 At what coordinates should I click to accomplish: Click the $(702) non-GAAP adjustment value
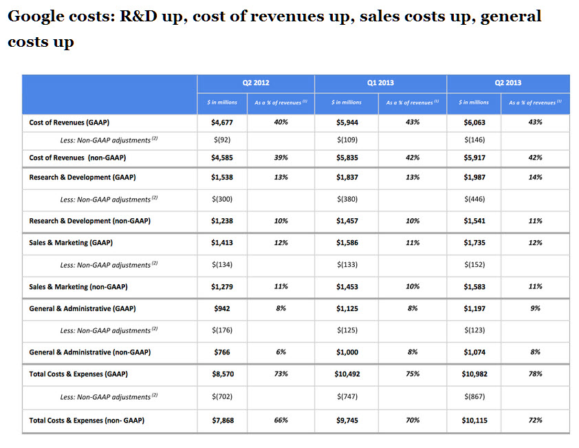[x=222, y=397]
